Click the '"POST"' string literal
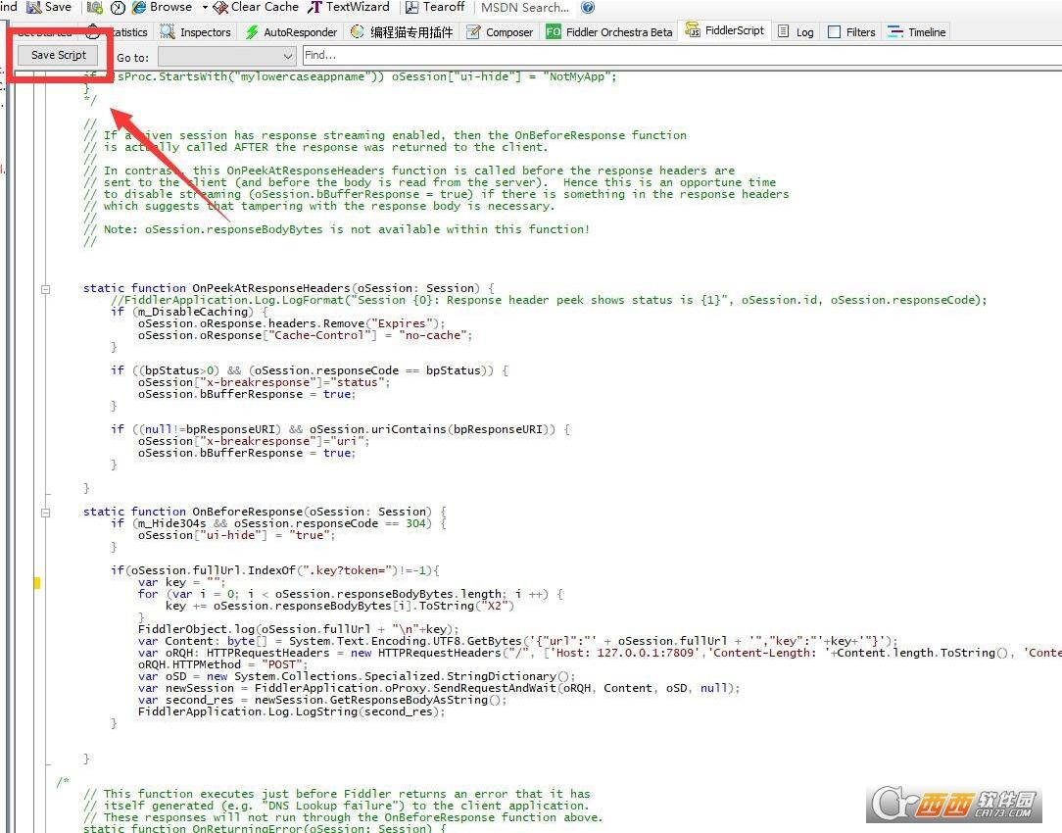 click(x=281, y=664)
